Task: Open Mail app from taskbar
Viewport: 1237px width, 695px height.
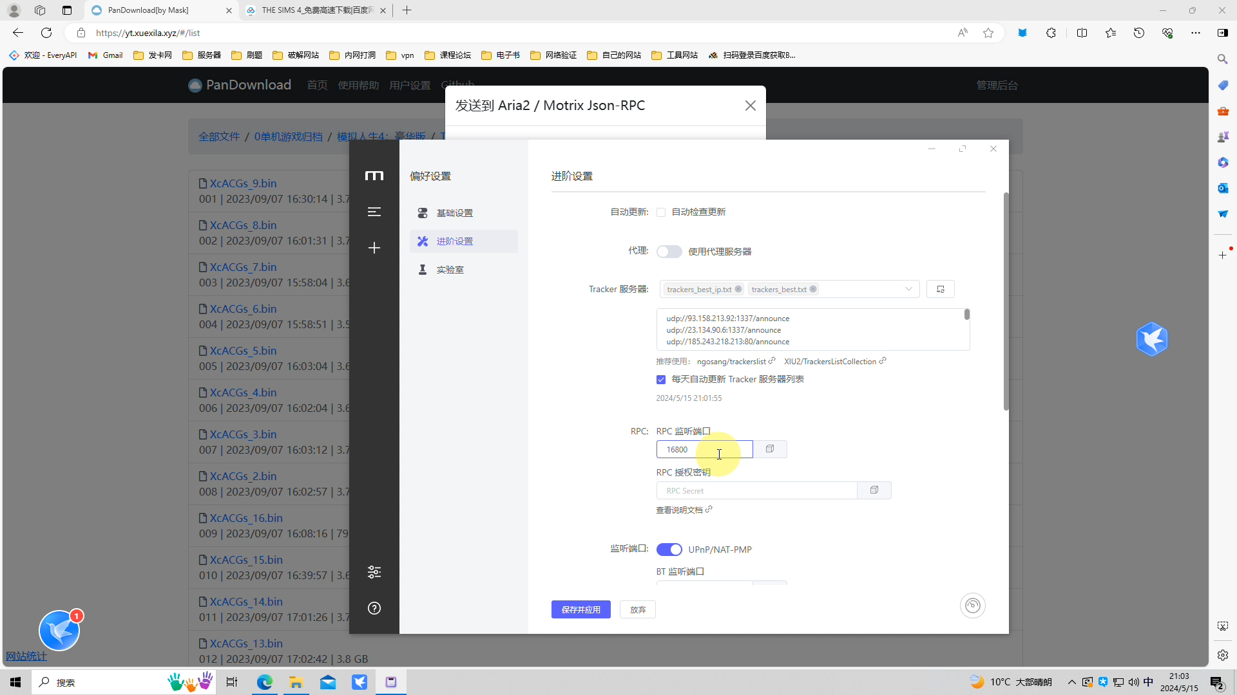Action: pyautogui.click(x=328, y=682)
